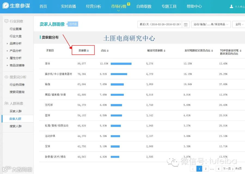
Task: Go to 下一页 of results
Action: pyautogui.click(x=228, y=169)
